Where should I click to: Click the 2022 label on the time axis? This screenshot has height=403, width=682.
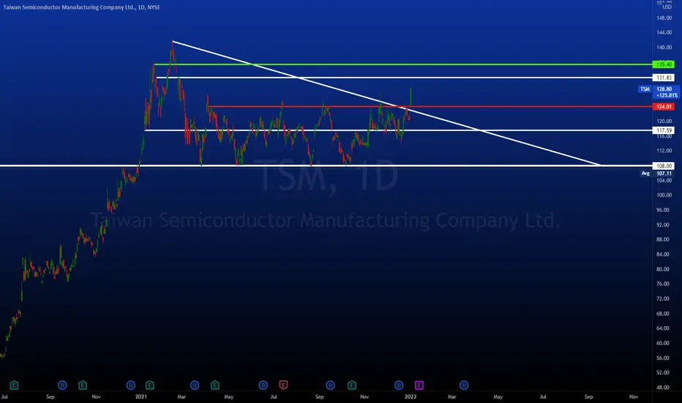(411, 397)
